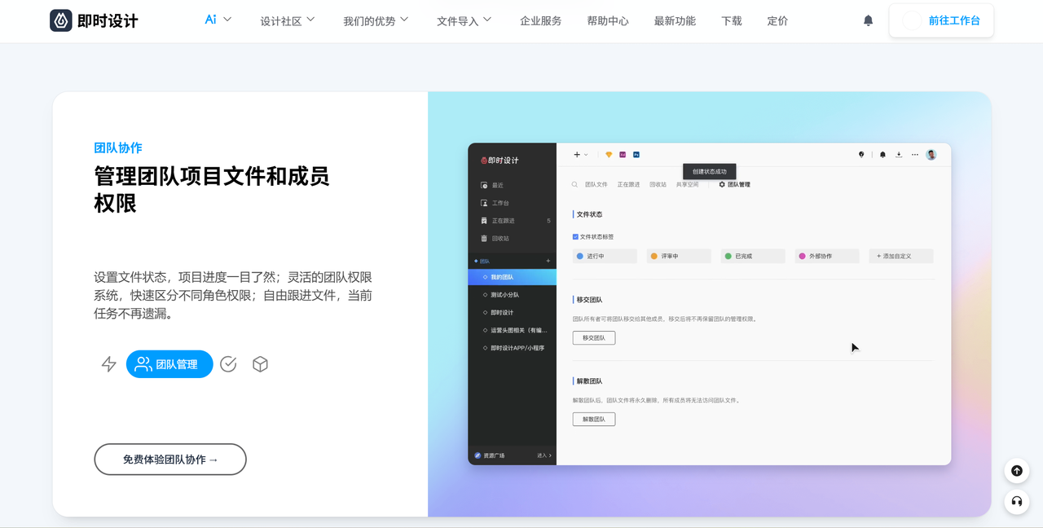The image size is (1043, 528).
Task: Click the user avatar in the app preview
Action: click(x=931, y=154)
